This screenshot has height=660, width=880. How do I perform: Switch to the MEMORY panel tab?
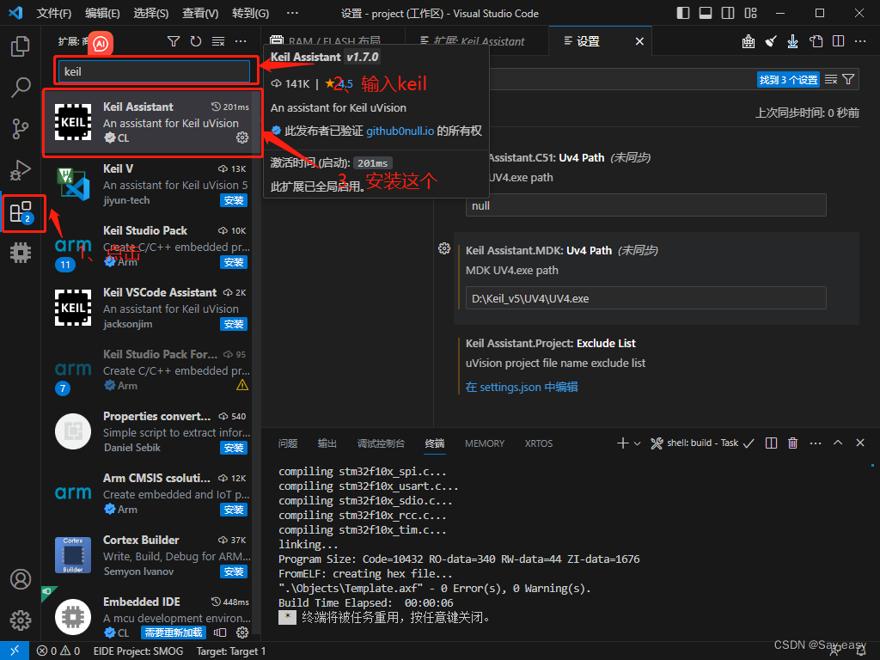coord(485,443)
